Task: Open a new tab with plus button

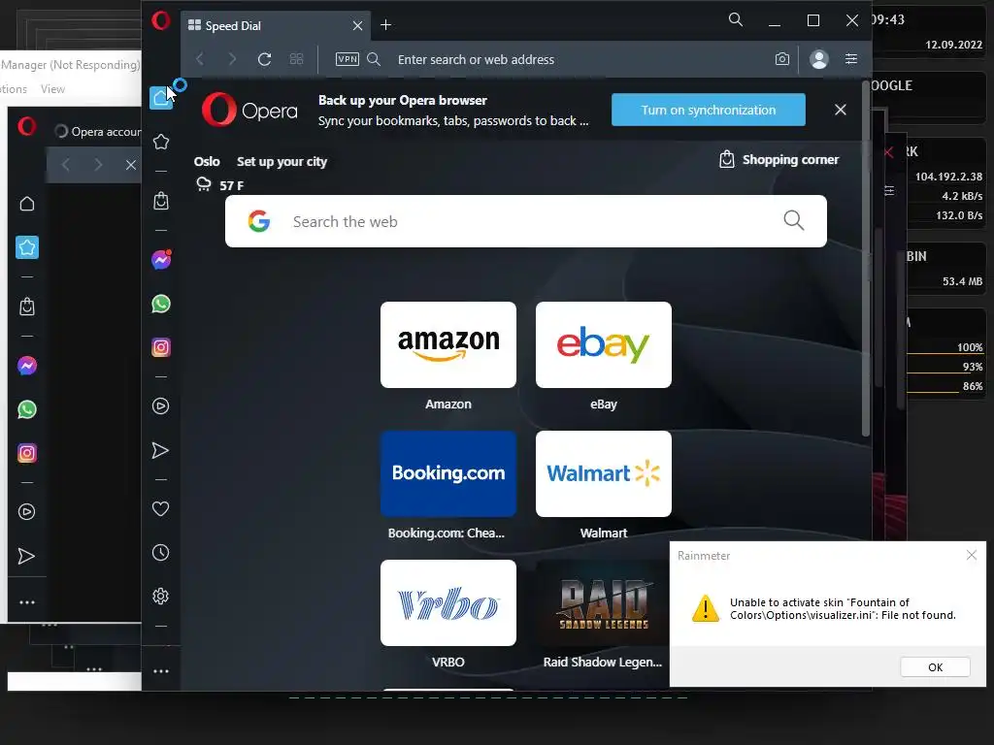Action: (x=385, y=24)
